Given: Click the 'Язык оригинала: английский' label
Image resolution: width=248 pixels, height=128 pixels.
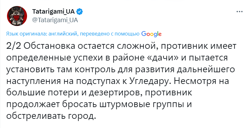Looking at the screenshot, I should coord(41,34).
